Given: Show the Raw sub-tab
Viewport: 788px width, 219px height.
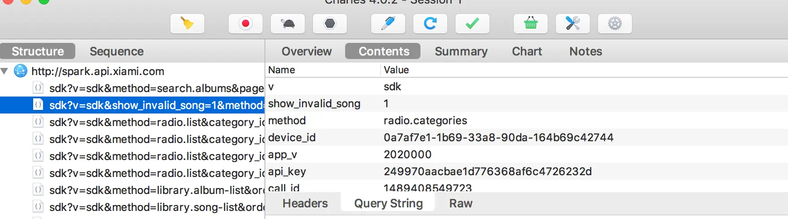Looking at the screenshot, I should tap(461, 203).
